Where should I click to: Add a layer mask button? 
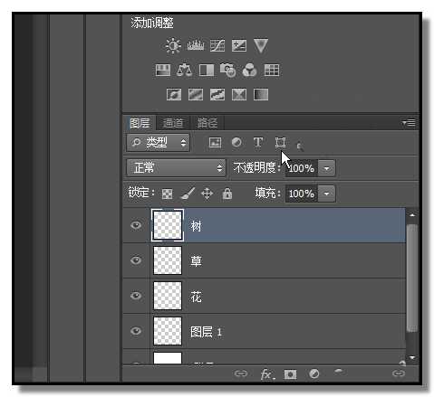pyautogui.click(x=290, y=374)
